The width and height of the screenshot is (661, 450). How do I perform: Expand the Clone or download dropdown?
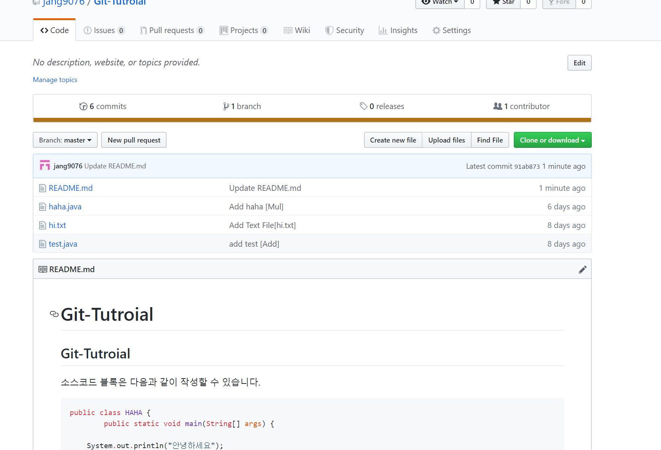[553, 140]
